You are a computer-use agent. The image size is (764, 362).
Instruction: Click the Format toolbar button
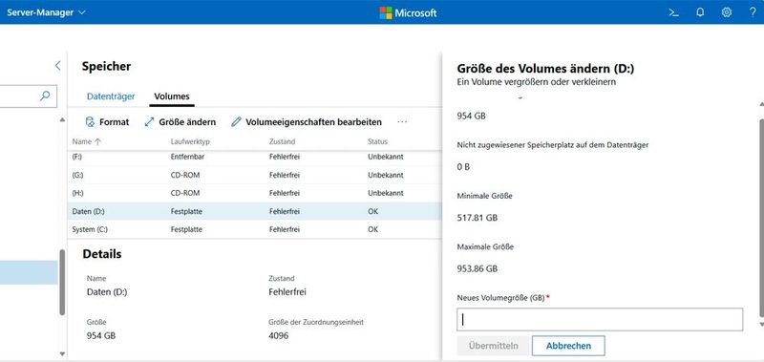[x=107, y=122]
